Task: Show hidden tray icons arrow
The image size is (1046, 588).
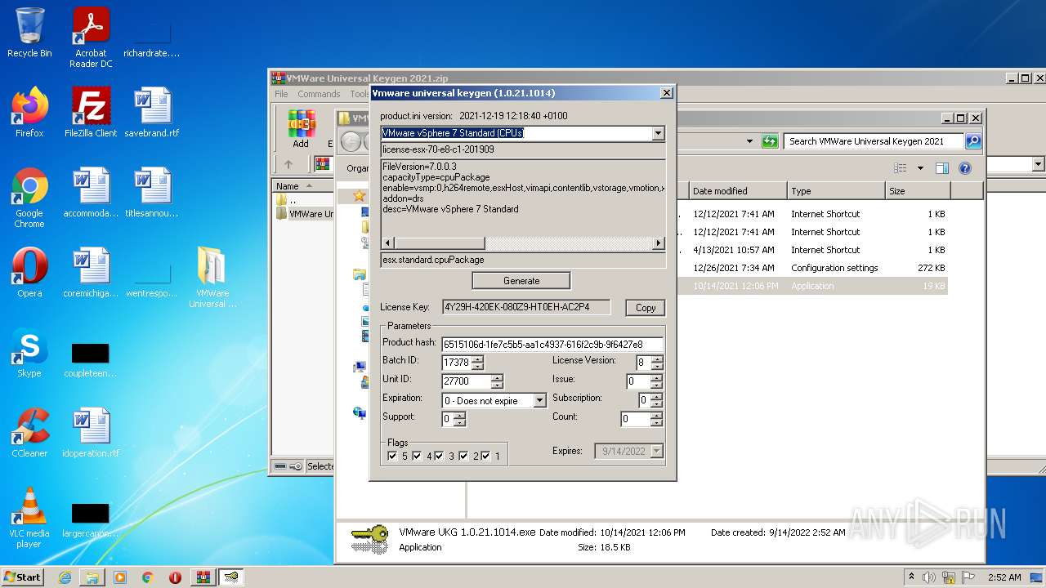Action: [912, 577]
